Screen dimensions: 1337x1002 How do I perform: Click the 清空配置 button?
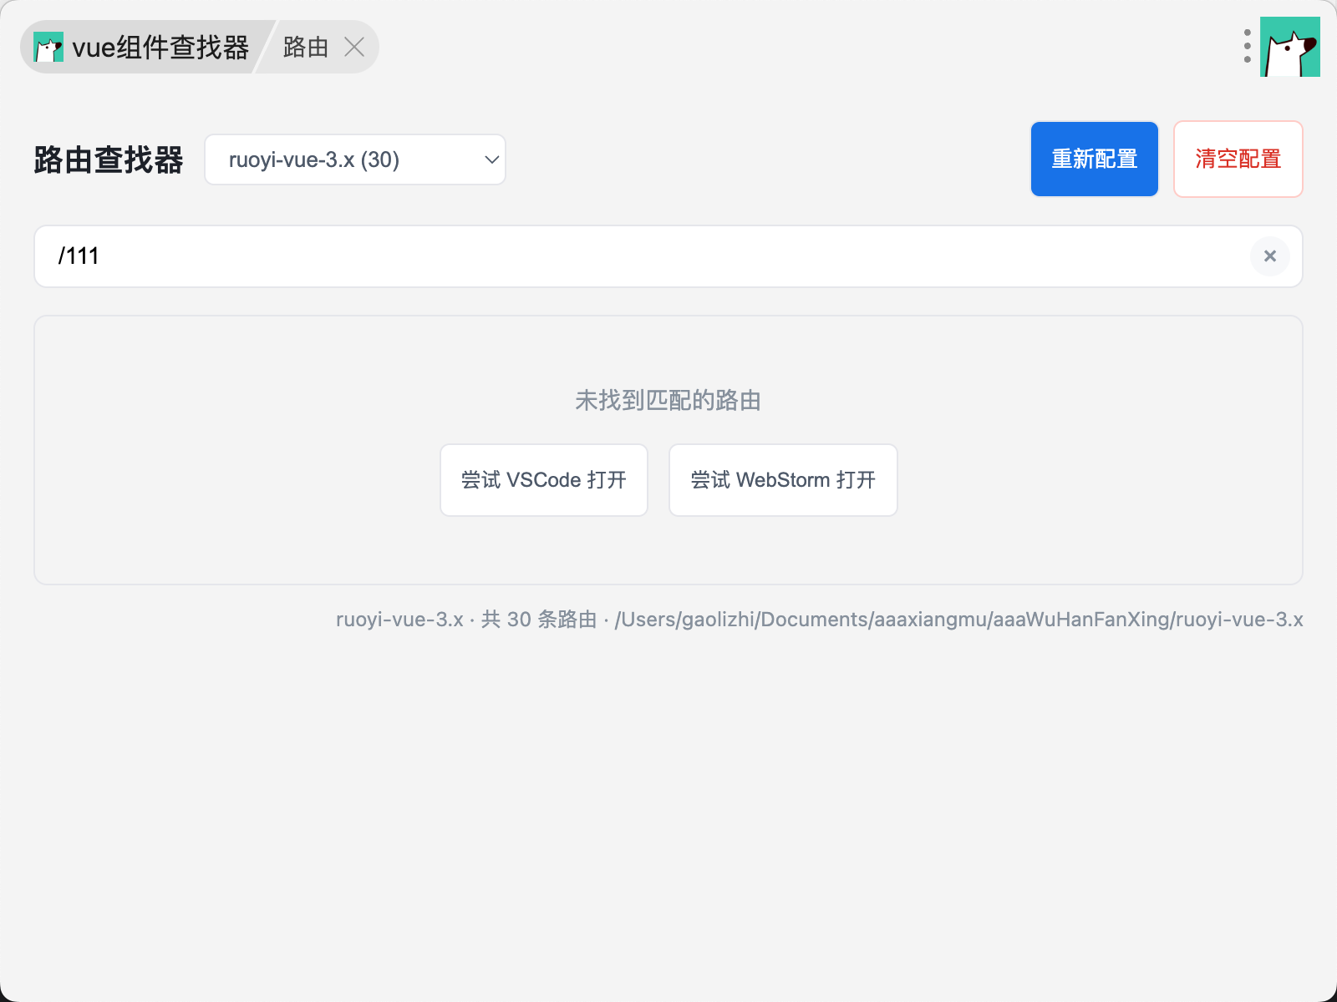click(x=1238, y=159)
